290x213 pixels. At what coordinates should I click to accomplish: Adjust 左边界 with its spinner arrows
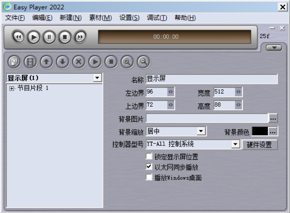pos(171,92)
